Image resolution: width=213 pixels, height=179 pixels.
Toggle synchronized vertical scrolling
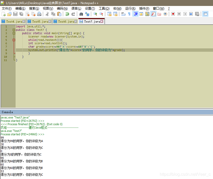109,14
